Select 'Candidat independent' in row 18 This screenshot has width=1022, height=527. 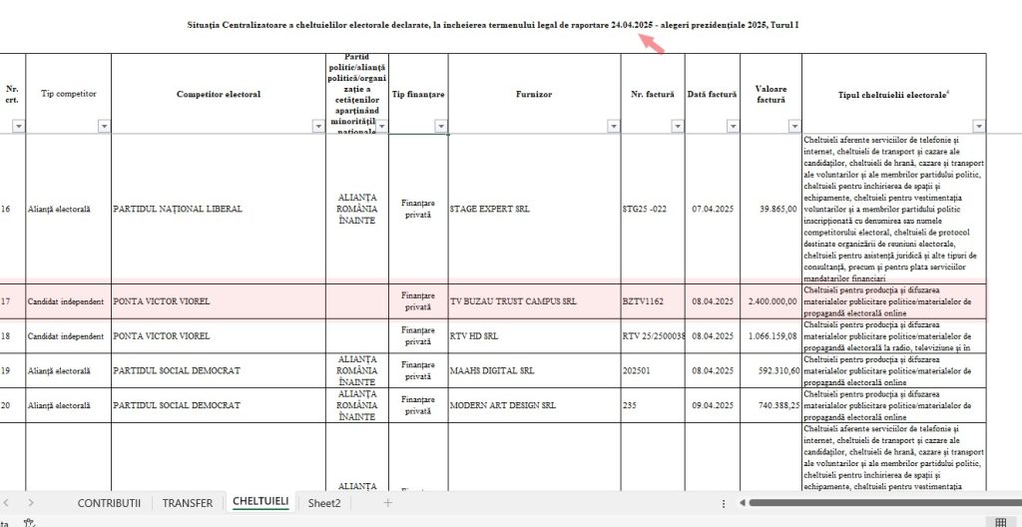click(69, 336)
